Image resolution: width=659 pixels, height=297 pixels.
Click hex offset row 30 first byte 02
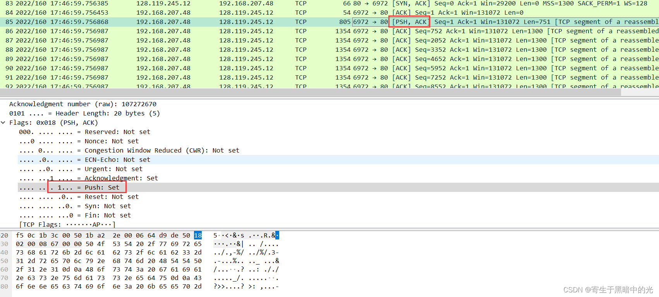click(x=20, y=244)
